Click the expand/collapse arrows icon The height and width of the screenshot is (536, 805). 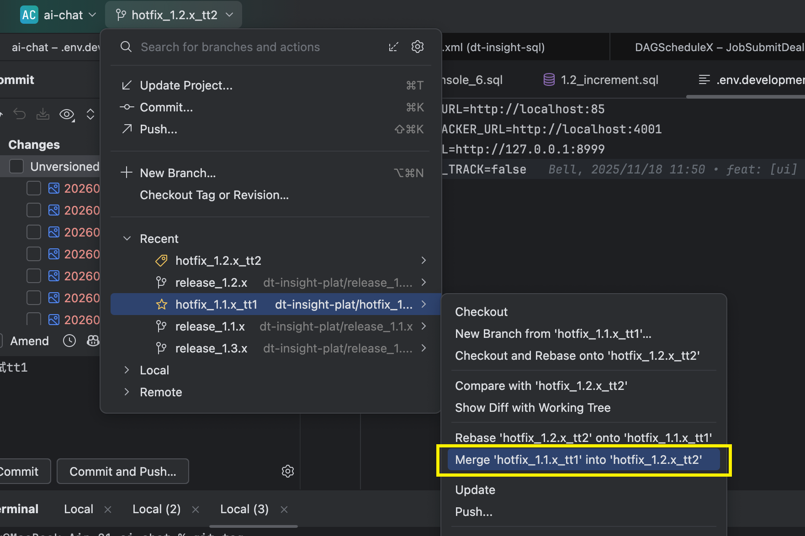point(90,114)
